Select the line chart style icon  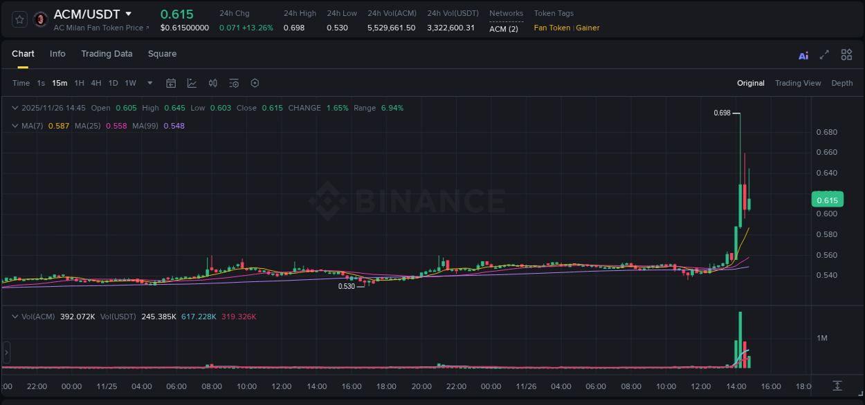click(x=192, y=83)
